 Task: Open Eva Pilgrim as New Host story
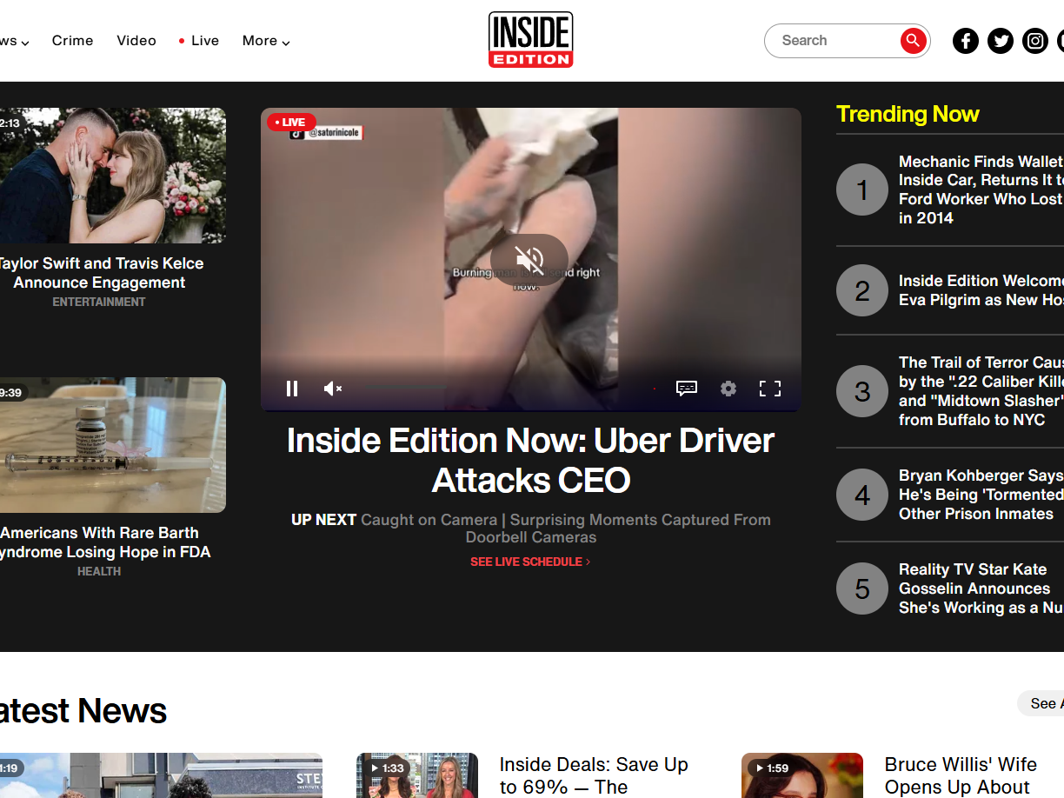[x=981, y=290]
